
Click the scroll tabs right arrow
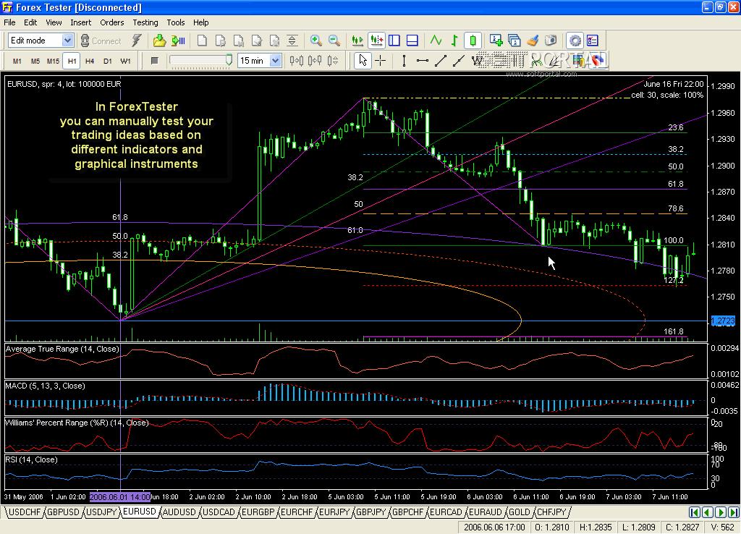coord(721,512)
